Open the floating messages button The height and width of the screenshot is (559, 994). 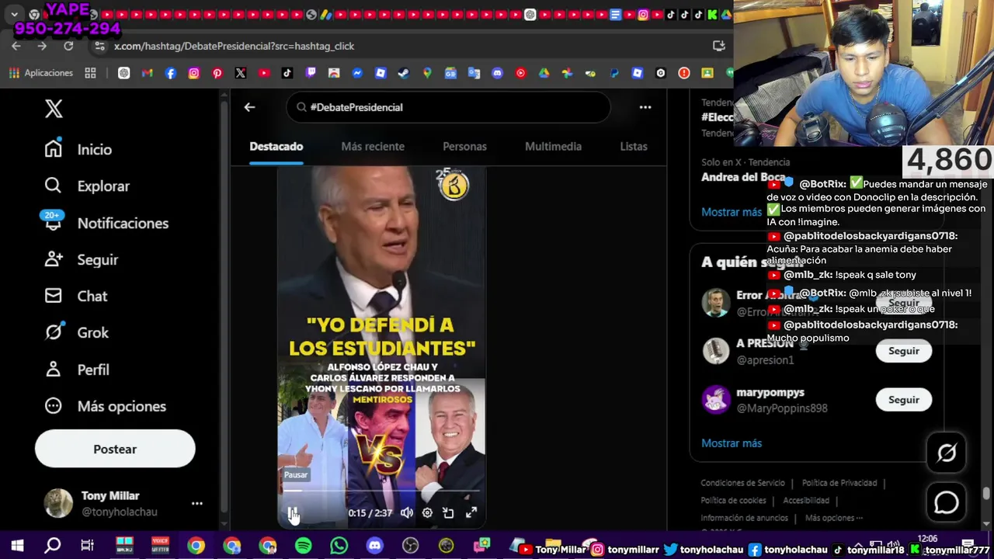pos(947,502)
